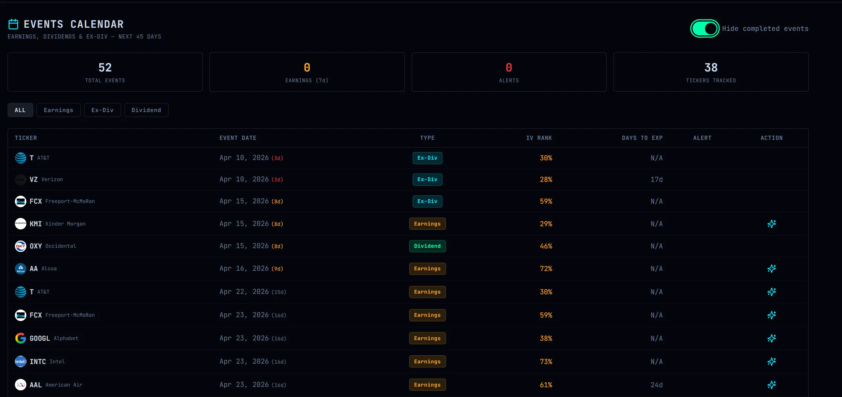Click the 73% IV rank for Intel

pyautogui.click(x=546, y=362)
